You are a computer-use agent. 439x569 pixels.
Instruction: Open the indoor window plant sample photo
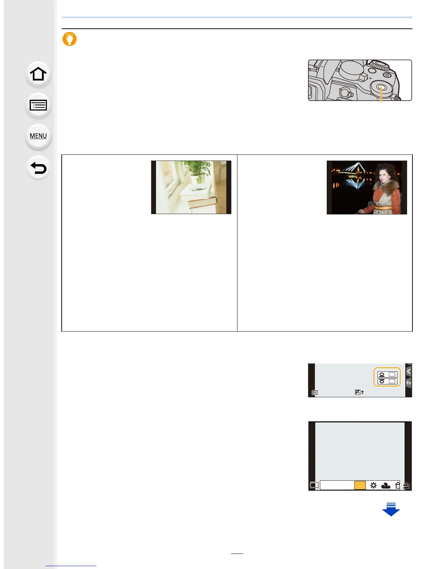tap(191, 187)
